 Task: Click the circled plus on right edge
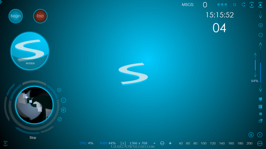tap(261, 25)
